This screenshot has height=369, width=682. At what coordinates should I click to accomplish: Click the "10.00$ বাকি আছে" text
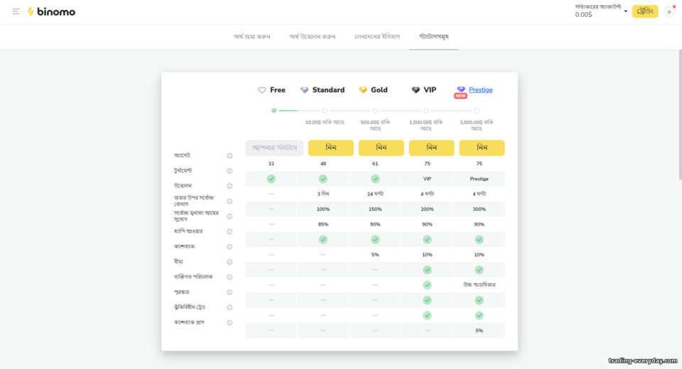(x=325, y=123)
